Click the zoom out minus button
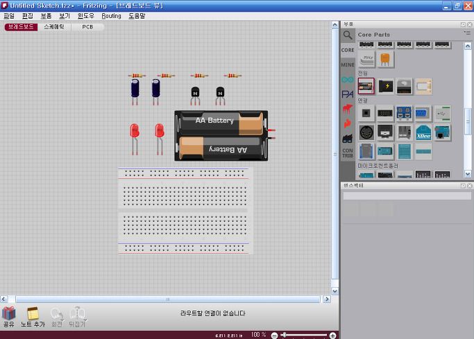 (x=275, y=336)
